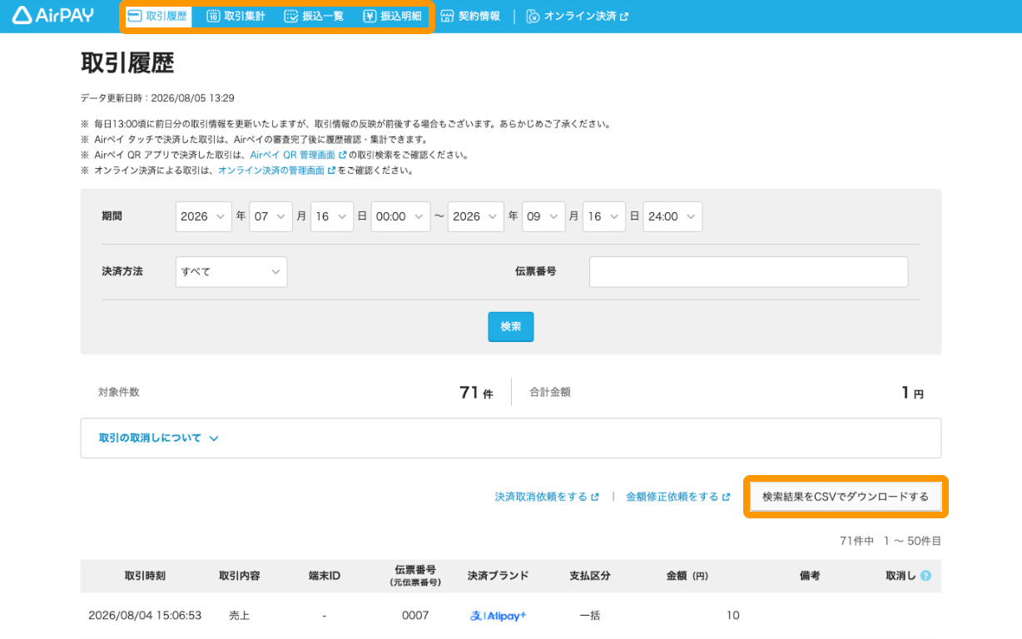Click the AirPAY logo

pyautogui.click(x=53, y=15)
